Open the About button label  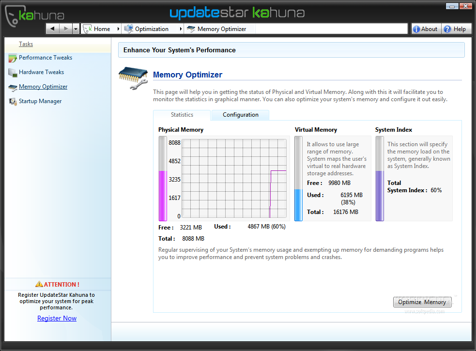tap(429, 29)
